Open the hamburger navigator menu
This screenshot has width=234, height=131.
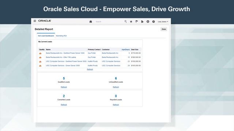[x=35, y=21]
